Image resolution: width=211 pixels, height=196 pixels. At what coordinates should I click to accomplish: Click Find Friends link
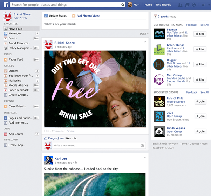(x=163, y=5)
